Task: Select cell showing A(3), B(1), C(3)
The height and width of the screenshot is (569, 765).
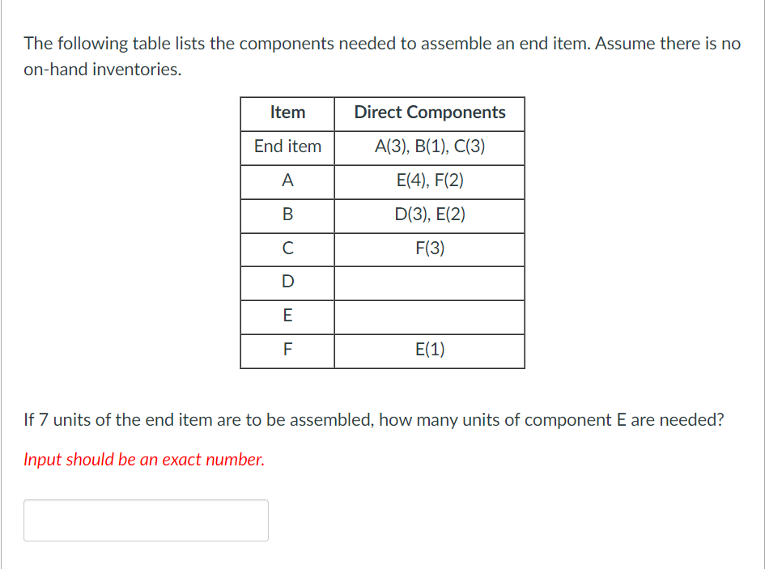Action: [429, 147]
